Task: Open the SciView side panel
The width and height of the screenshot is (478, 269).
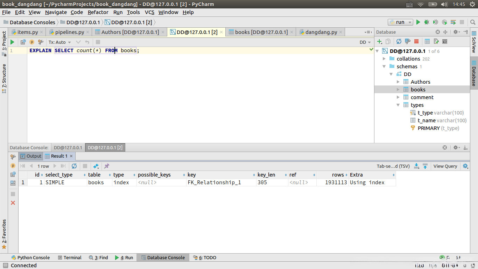Action: tap(474, 42)
